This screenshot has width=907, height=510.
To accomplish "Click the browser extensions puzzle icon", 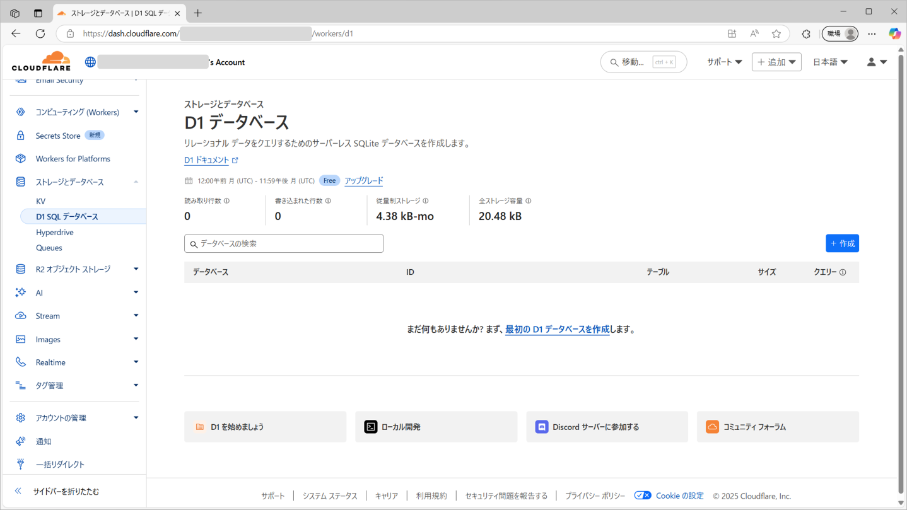I will [806, 33].
